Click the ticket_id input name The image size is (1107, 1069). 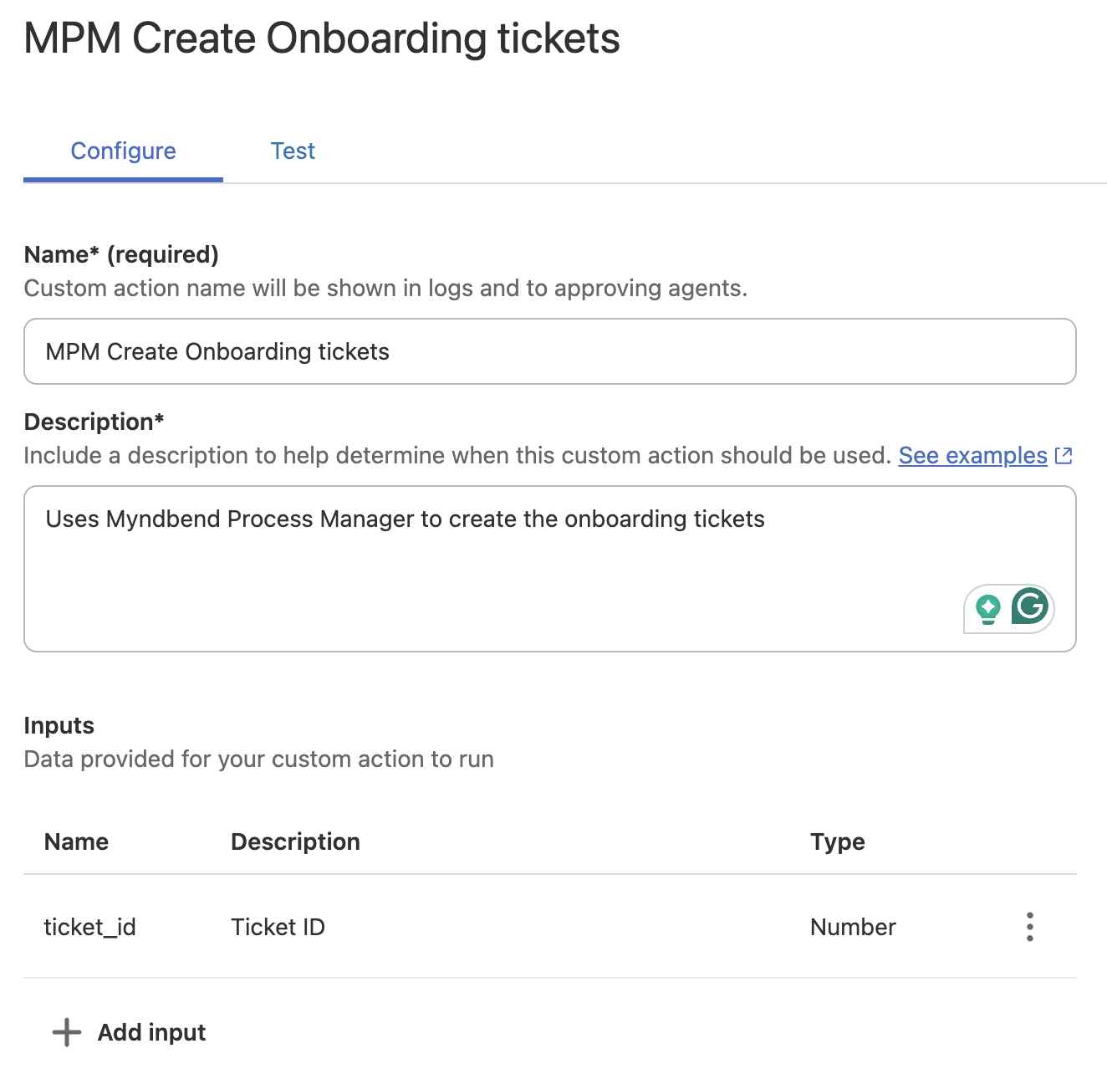(x=89, y=927)
